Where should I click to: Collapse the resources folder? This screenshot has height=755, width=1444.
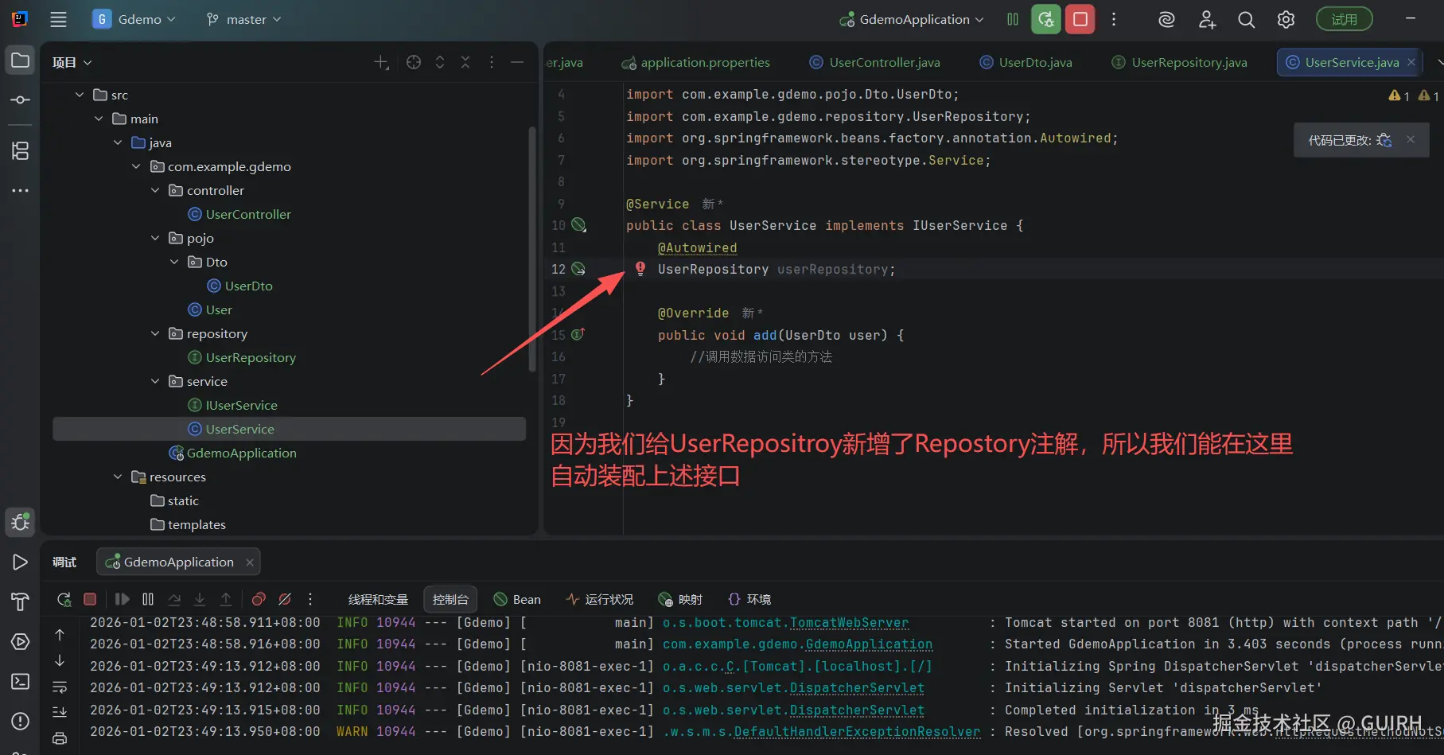(x=118, y=477)
